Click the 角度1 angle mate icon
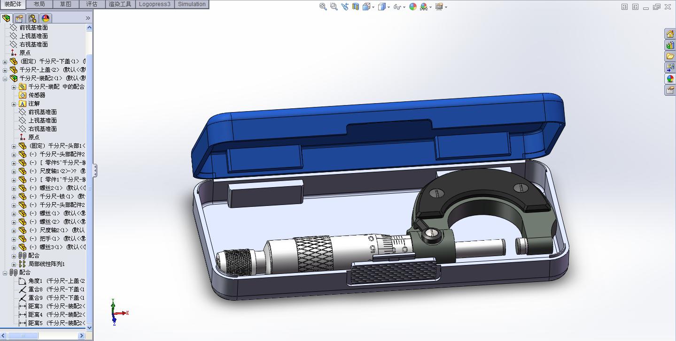This screenshot has height=341, width=676. [x=23, y=281]
